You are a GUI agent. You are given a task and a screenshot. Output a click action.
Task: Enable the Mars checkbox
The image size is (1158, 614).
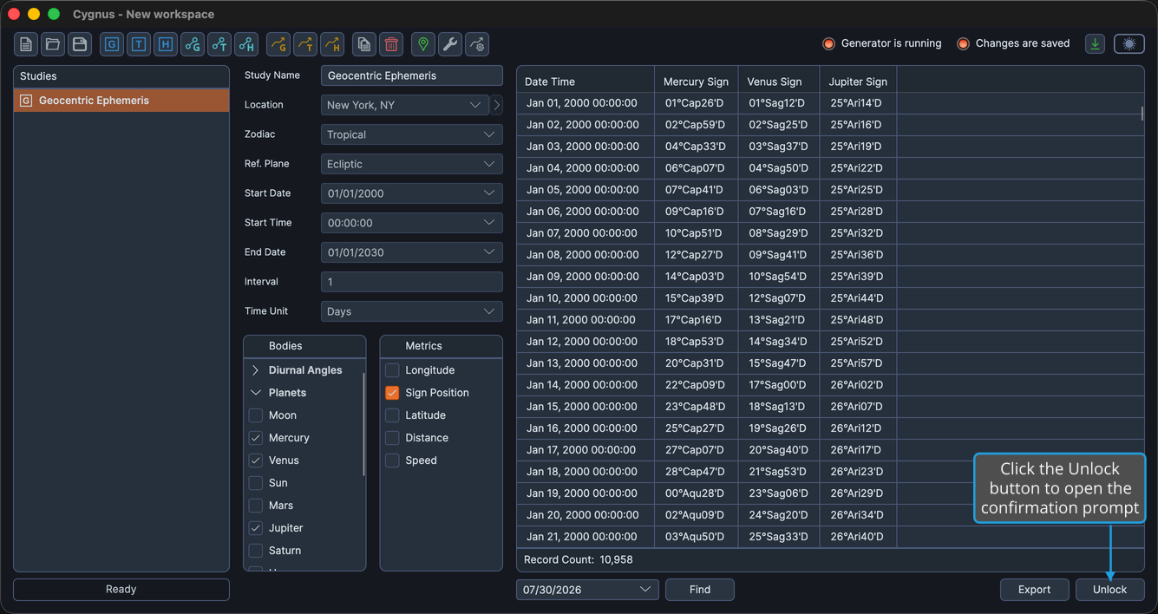(x=256, y=506)
